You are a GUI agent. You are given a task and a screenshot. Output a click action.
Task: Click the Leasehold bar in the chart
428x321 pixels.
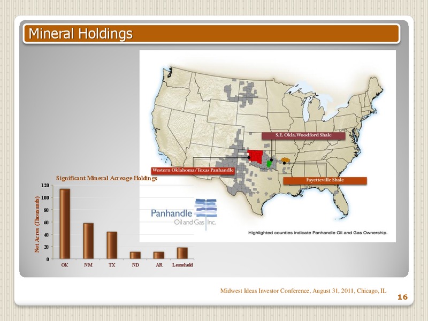coord(182,253)
